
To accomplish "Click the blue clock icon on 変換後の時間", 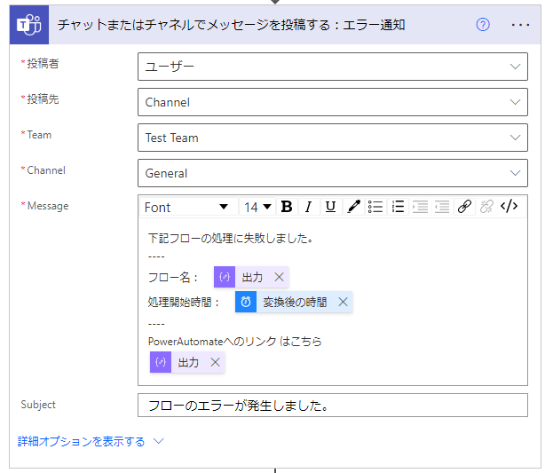I will (x=246, y=302).
